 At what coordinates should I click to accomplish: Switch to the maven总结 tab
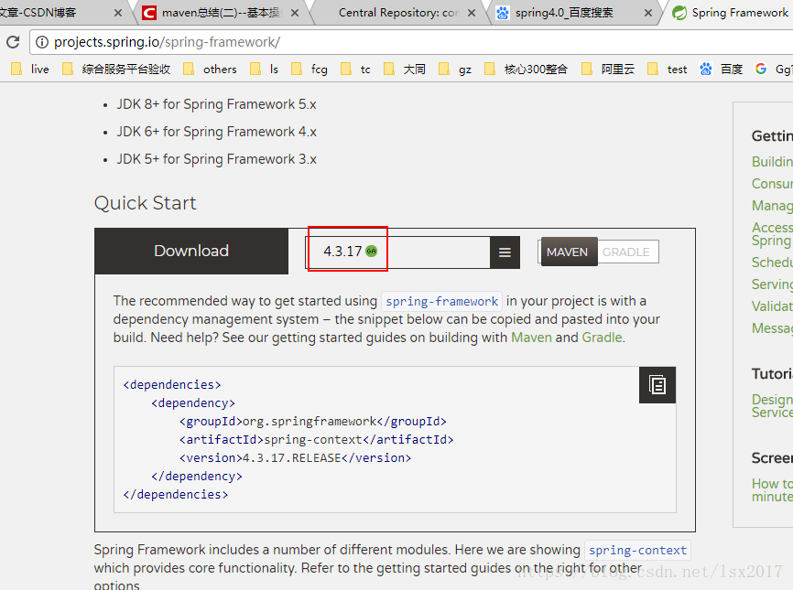pyautogui.click(x=221, y=13)
